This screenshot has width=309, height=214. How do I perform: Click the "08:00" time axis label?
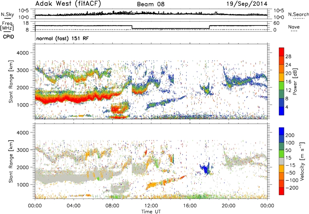point(112,206)
